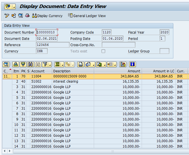Click the Set Filter funnel icon
189x155 pixels.
pos(45,64)
